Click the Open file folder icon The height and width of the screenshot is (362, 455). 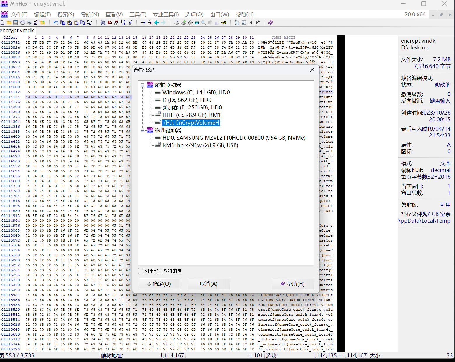[9, 22]
